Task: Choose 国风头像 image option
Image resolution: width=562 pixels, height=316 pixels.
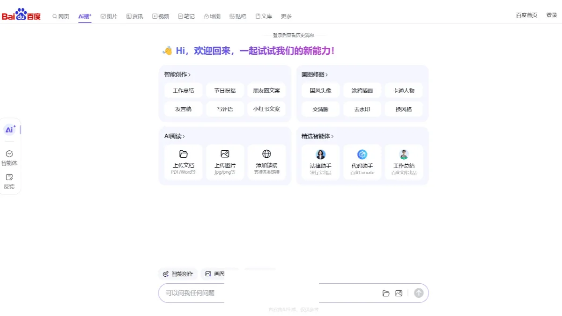Action: pos(321,90)
